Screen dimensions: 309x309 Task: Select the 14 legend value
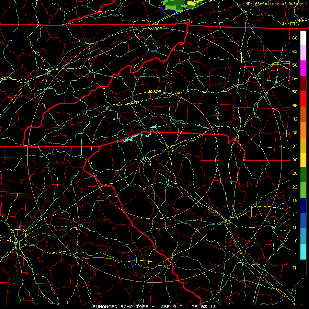[x=295, y=214]
